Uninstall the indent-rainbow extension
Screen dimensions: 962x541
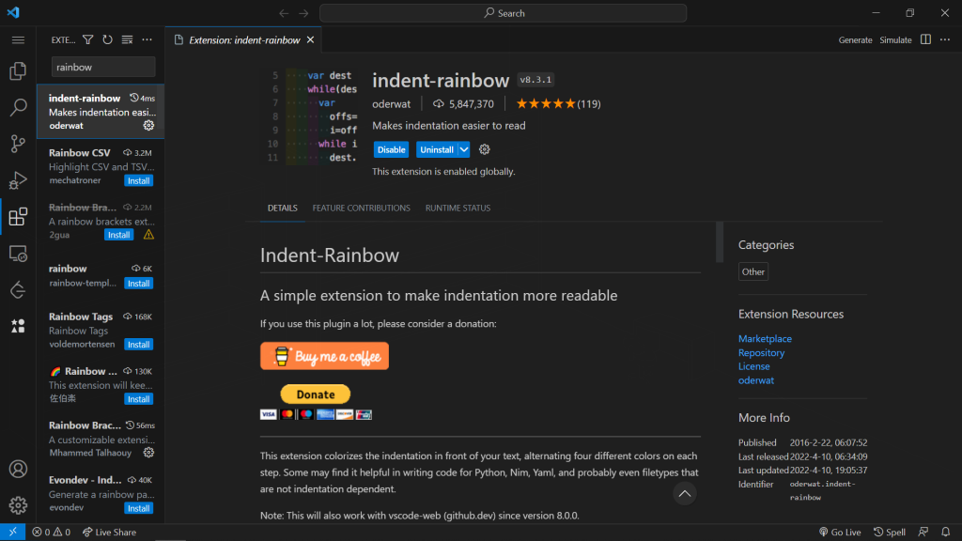[436, 149]
